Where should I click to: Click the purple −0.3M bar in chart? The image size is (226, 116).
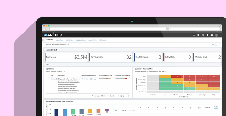coord(107,110)
